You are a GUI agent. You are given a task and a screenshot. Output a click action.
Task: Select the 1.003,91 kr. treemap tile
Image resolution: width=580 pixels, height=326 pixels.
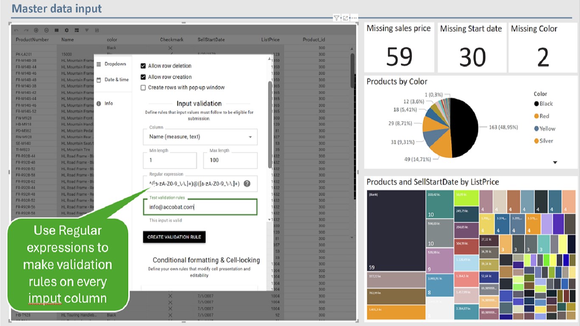440,285
